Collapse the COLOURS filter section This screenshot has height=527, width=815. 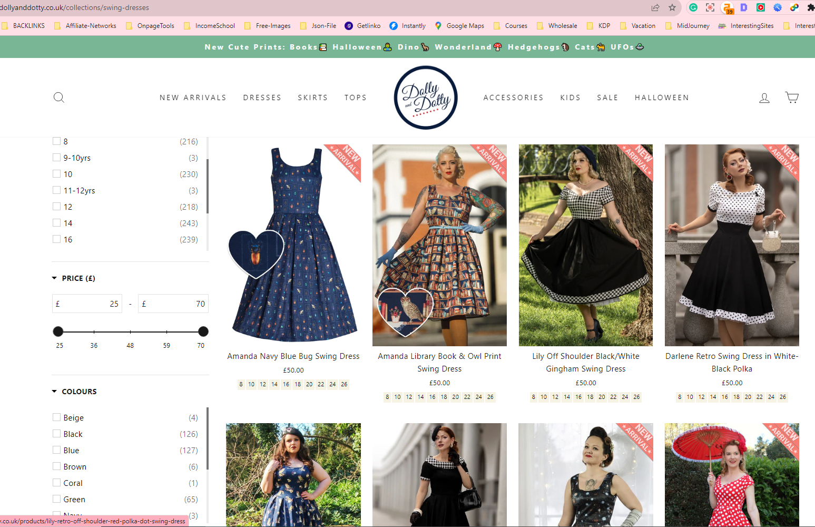point(74,392)
